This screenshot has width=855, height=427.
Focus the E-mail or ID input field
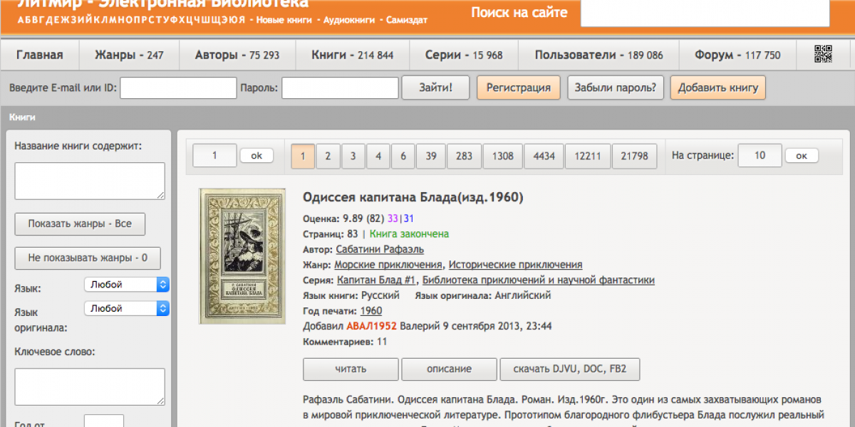(x=178, y=88)
